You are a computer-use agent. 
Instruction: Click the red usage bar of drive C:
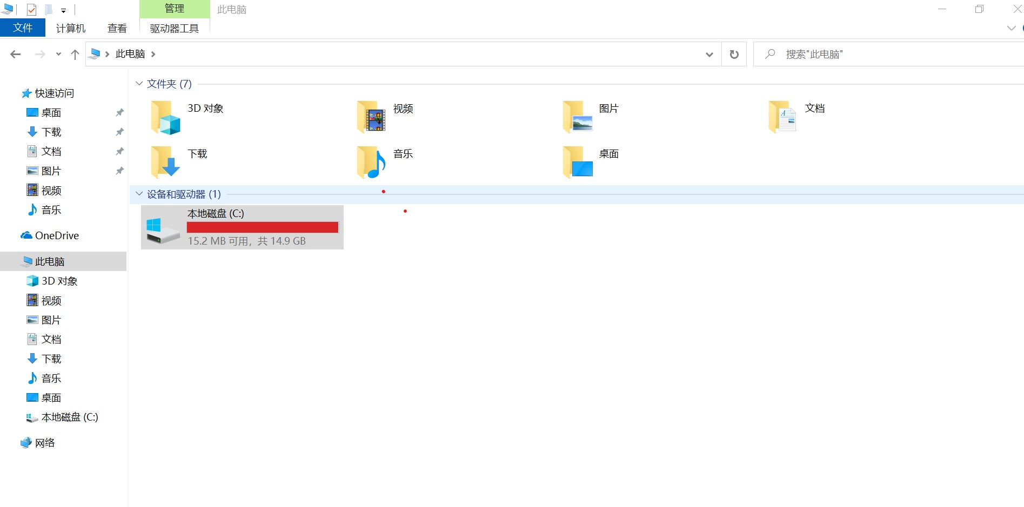263,227
